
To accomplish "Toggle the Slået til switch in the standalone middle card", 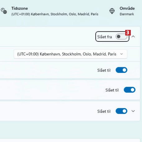I will (x=130, y=90).
